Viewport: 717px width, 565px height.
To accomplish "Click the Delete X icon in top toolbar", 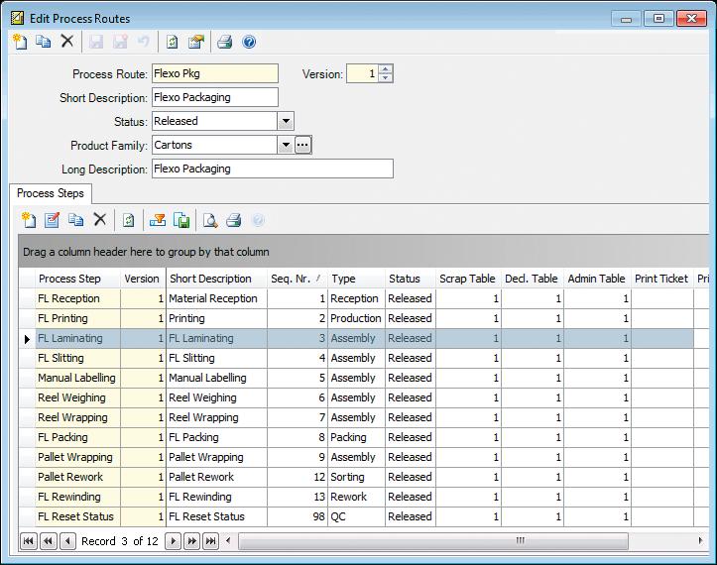I will 67,42.
